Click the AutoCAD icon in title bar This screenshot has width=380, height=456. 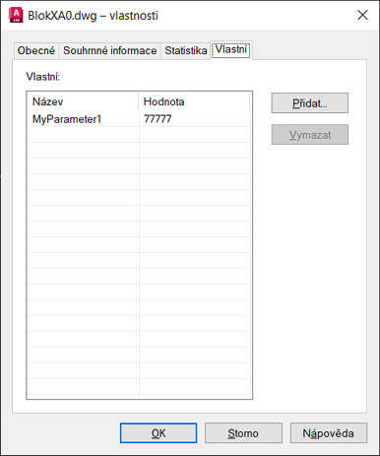[x=16, y=15]
